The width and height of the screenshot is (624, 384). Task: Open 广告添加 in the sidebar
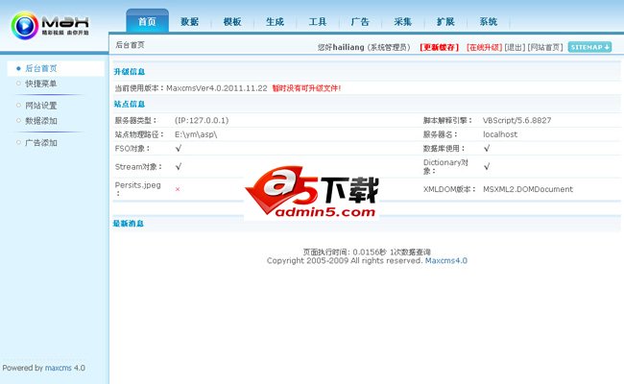click(41, 142)
